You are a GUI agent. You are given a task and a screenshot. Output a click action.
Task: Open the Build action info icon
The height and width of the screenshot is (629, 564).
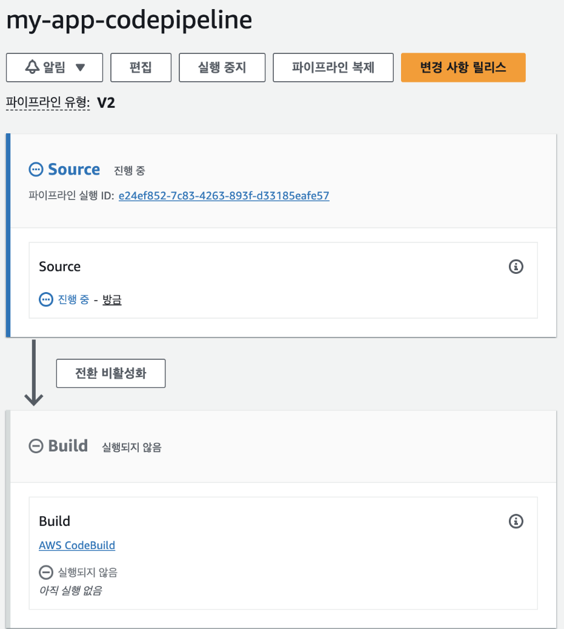(516, 521)
